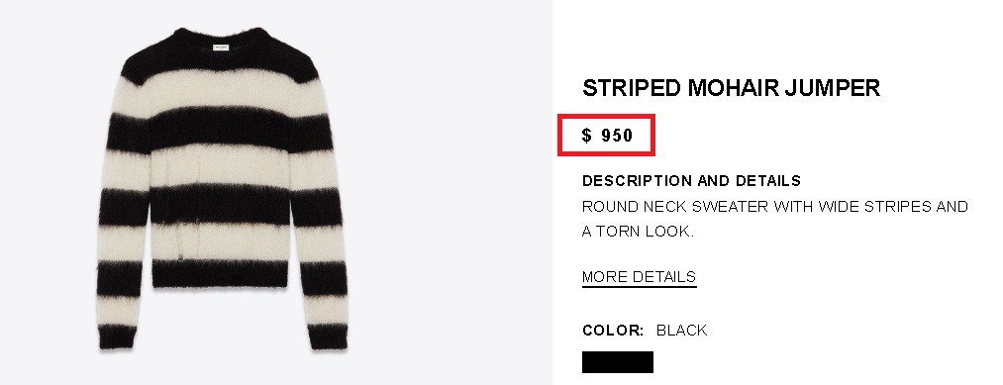Click the sweater's left sleeve cuff
This screenshot has width=1003, height=385.
tap(117, 337)
